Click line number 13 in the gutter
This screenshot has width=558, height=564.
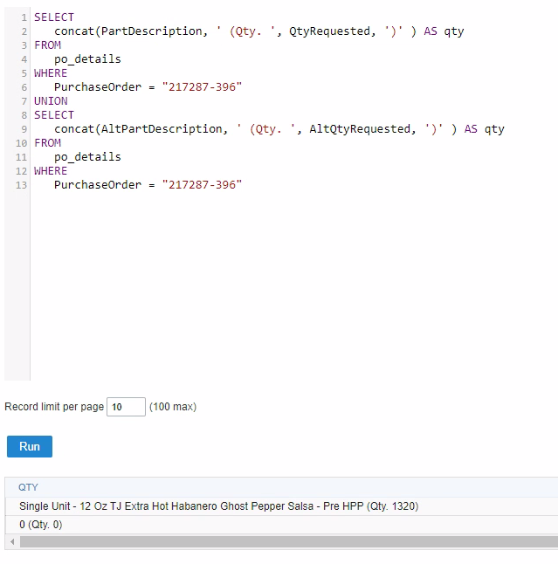pyautogui.click(x=21, y=185)
